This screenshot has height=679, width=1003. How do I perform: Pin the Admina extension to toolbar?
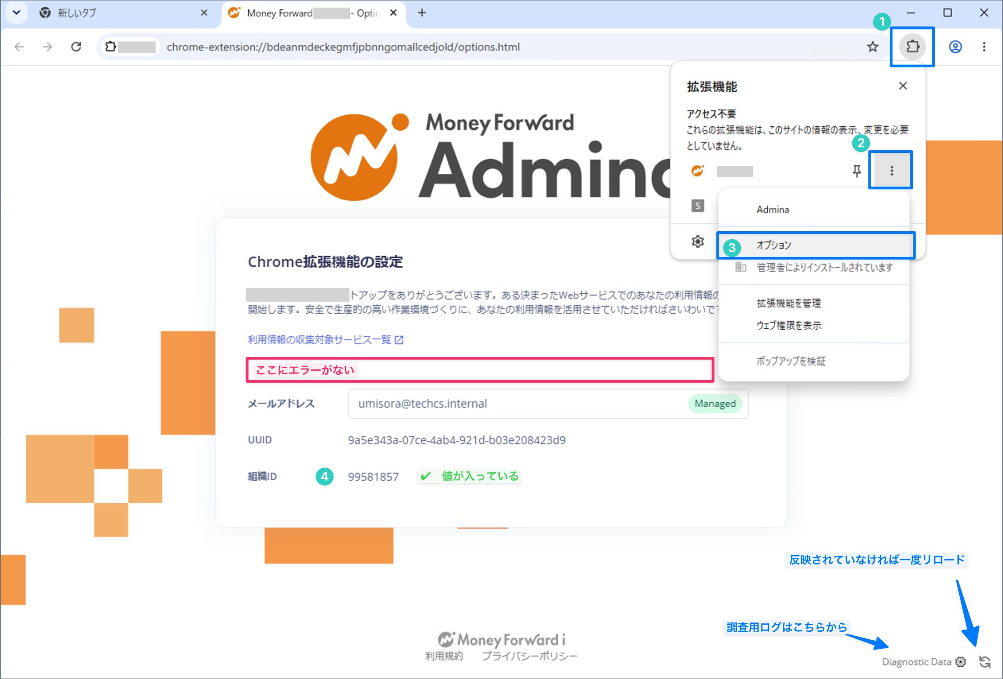(x=856, y=171)
